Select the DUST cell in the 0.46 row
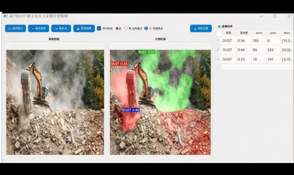This screenshot has width=294, height=175. [229, 50]
